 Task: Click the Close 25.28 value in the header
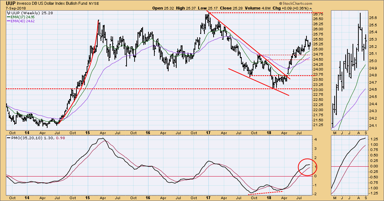pos(242,8)
